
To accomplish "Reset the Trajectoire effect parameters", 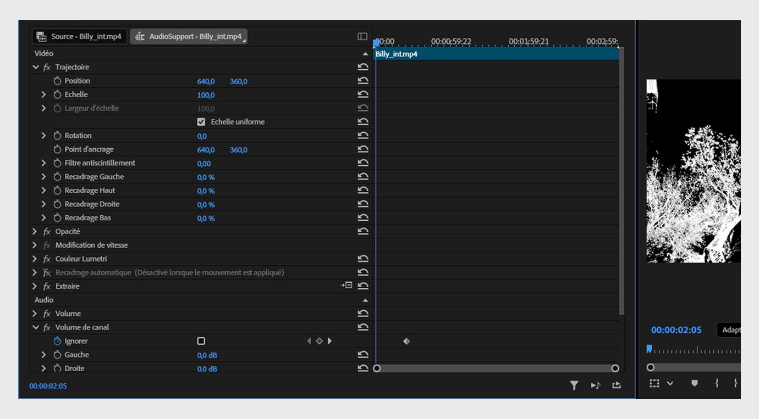I will tap(363, 67).
